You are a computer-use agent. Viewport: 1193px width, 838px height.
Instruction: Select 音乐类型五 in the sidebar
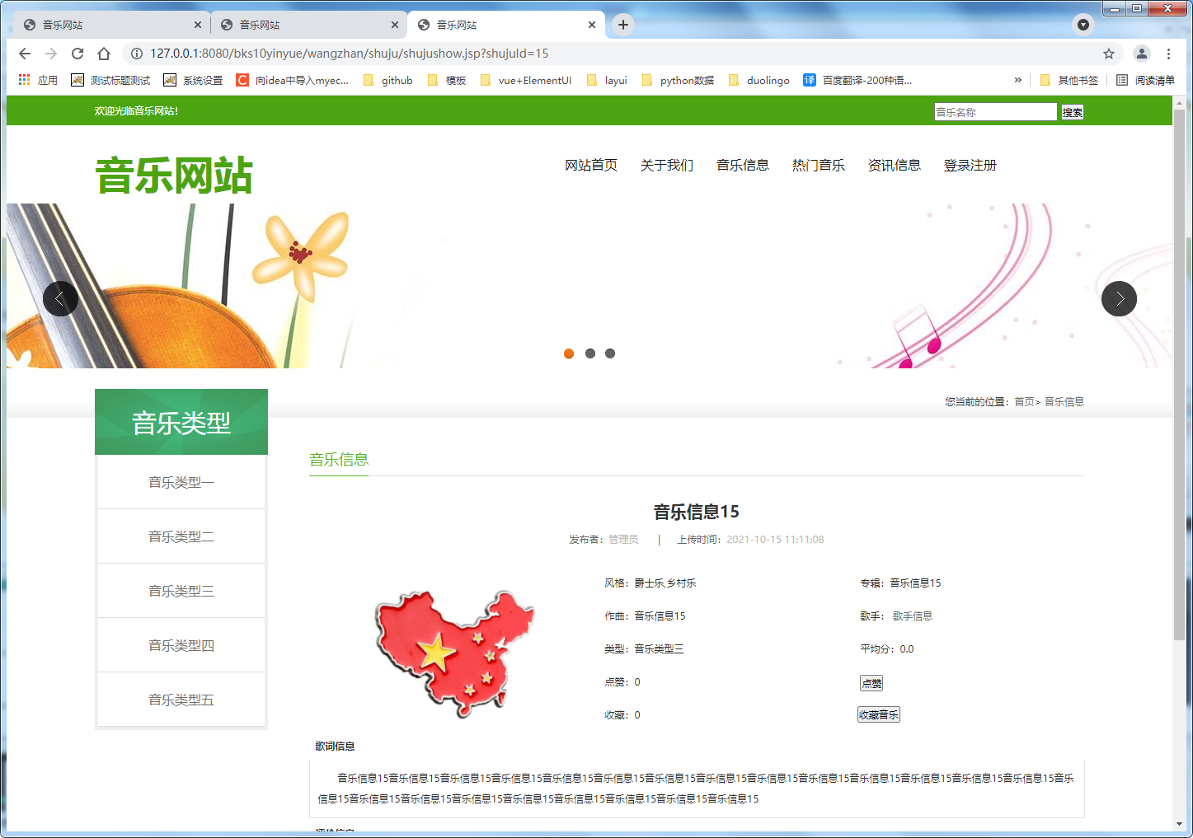(x=181, y=700)
